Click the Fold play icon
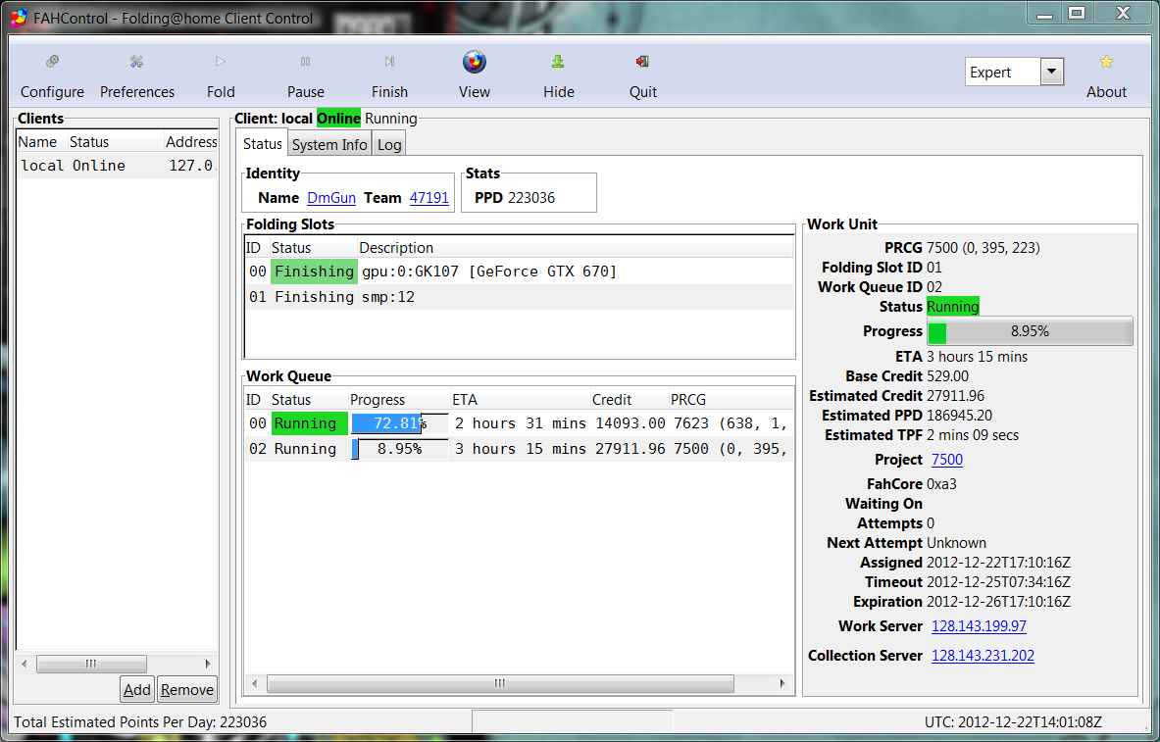 [221, 63]
